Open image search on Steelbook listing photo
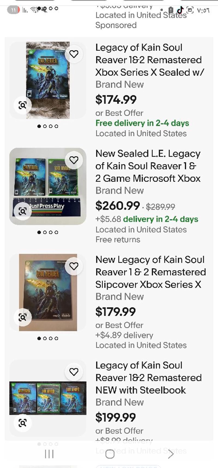 [x=23, y=423]
